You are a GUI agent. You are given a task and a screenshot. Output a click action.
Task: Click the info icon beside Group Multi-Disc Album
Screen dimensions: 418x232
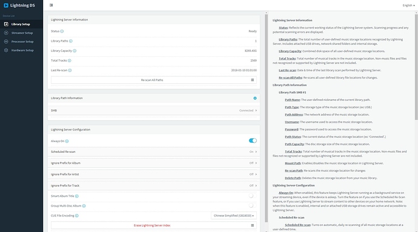[x=84, y=206]
